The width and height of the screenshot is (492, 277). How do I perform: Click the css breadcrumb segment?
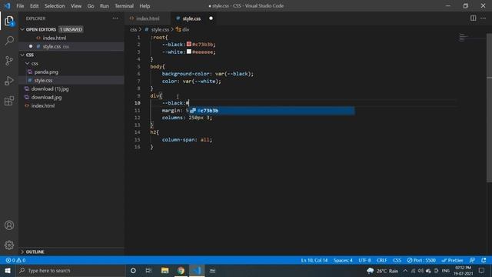point(133,29)
